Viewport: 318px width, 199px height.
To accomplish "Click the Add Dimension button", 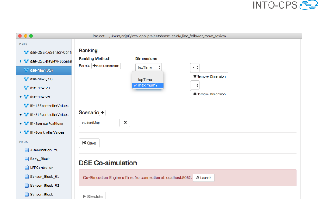I will click(x=105, y=66).
